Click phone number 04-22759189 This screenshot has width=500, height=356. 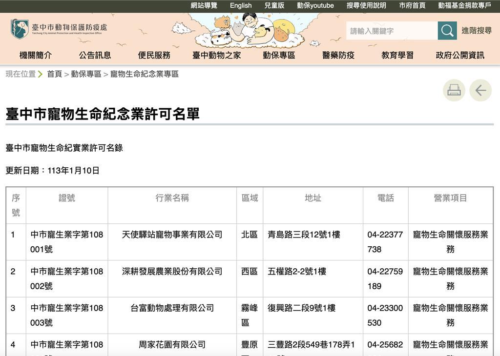point(385,278)
